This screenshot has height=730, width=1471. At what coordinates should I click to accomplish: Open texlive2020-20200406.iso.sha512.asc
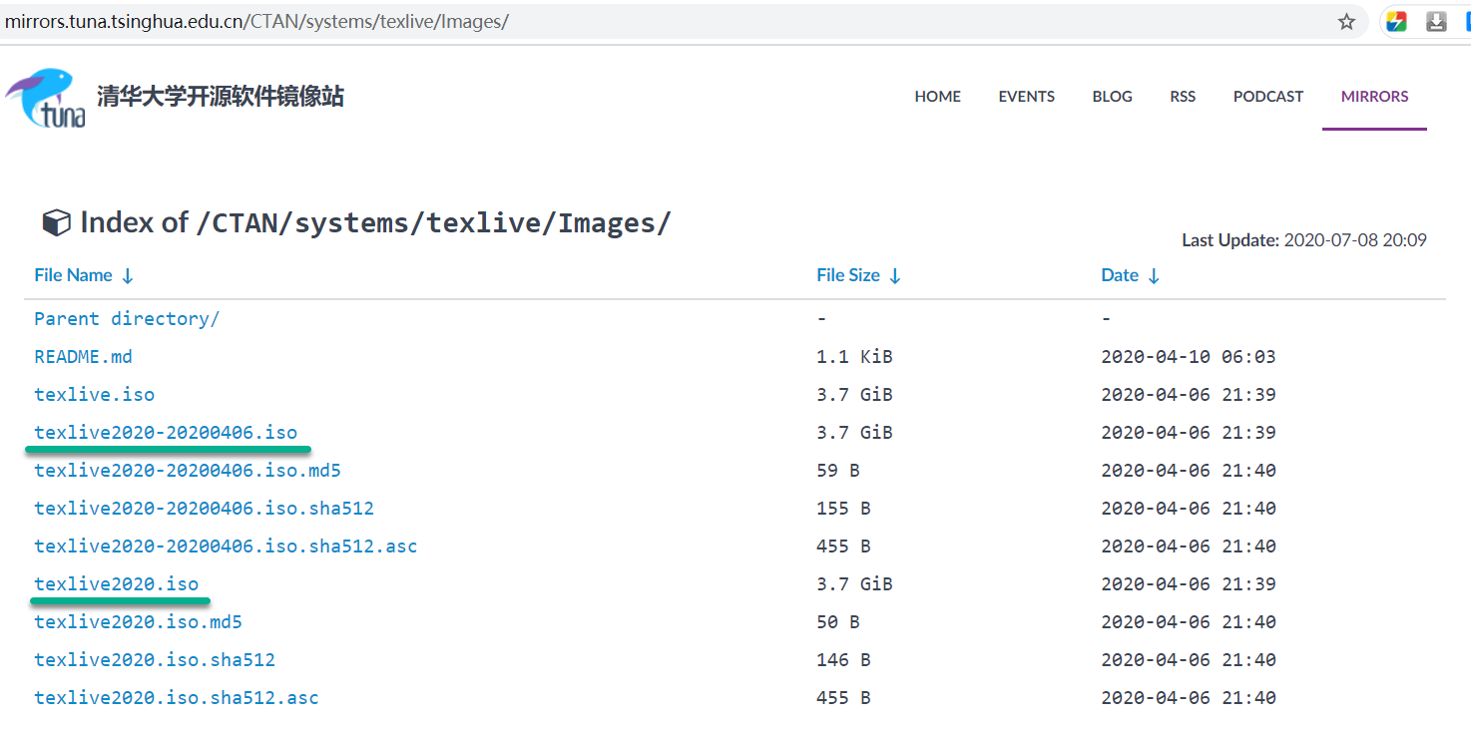pos(226,547)
